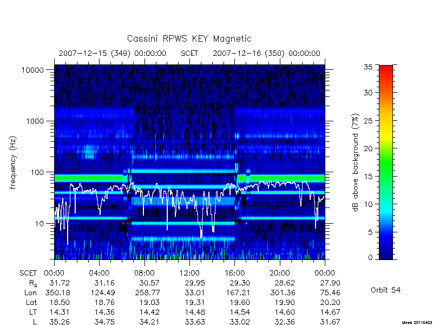Image resolution: width=433 pixels, height=325 pixels.
Task: Click the colorbar tick value 15
Action: 368,177
